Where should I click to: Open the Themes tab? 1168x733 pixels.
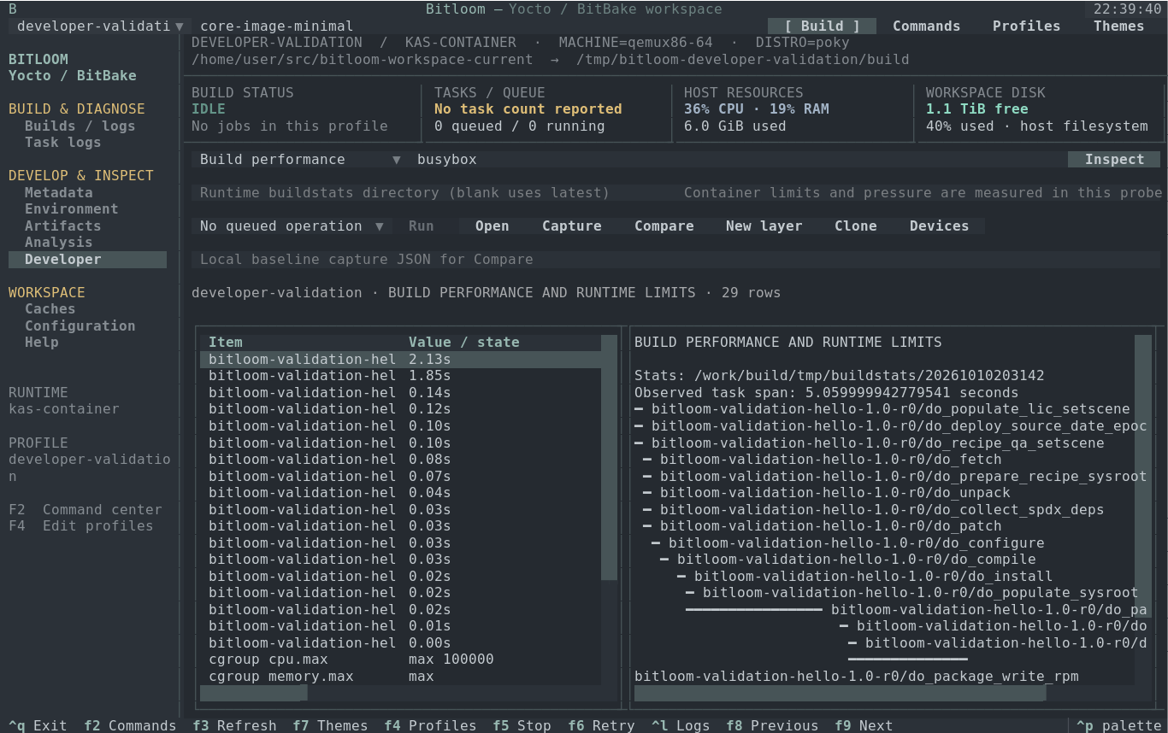[x=1118, y=26]
